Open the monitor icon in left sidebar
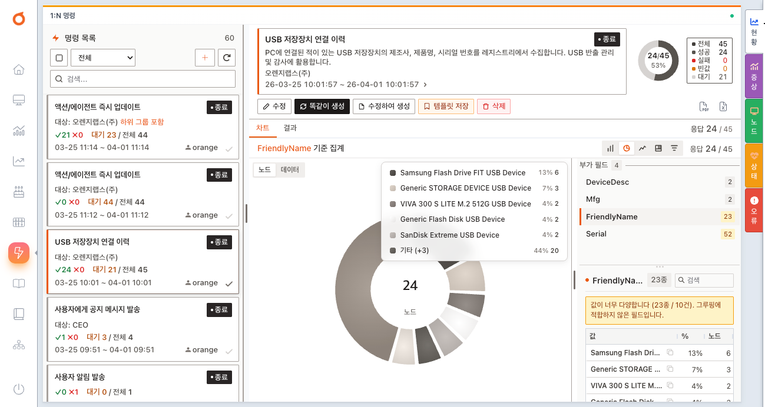This screenshot has height=407, width=765. click(x=19, y=100)
